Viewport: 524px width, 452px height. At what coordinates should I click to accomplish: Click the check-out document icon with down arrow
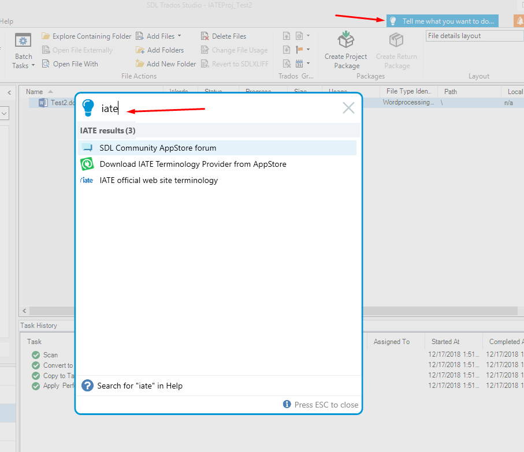pos(287,50)
